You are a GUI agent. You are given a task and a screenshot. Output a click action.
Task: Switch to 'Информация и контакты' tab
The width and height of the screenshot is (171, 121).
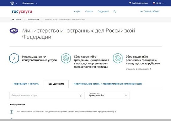(26, 84)
